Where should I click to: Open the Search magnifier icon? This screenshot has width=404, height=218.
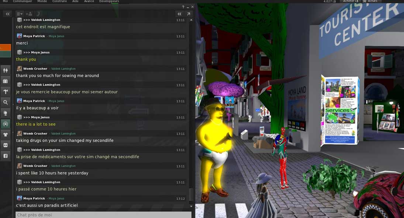pos(6,102)
